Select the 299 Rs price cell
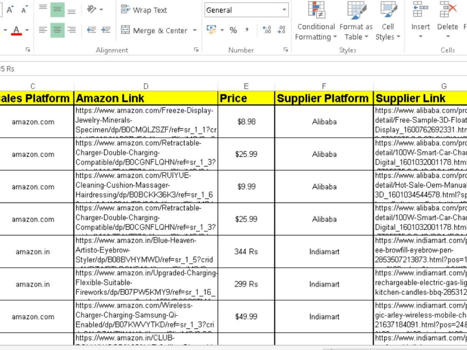This screenshot has height=350, width=467. coord(246,284)
